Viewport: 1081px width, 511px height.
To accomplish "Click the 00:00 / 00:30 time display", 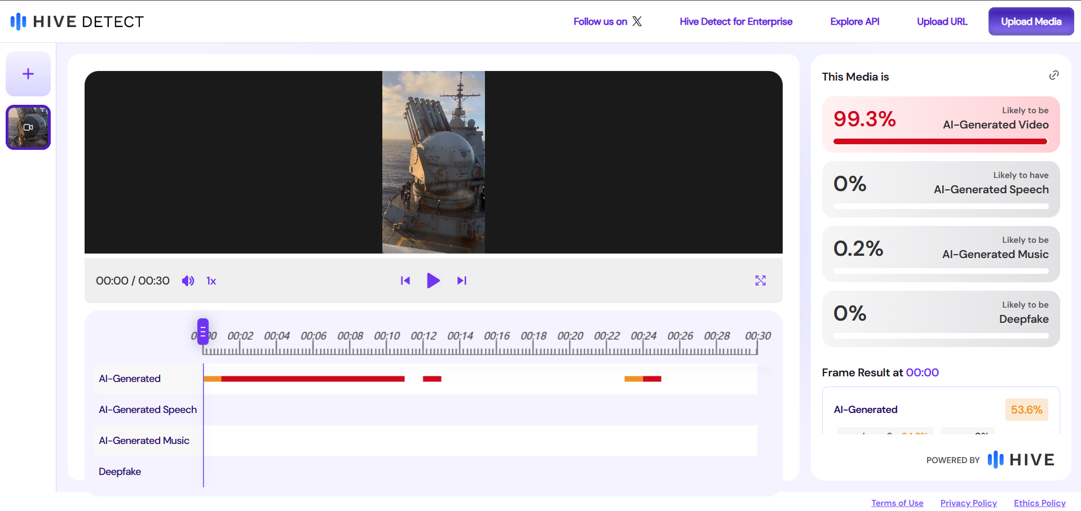I will 133,281.
